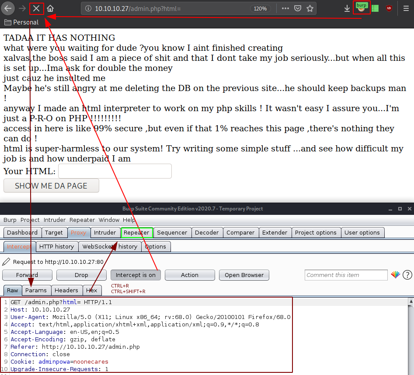Click the question mark help icon
The image size is (414, 375).
tap(407, 275)
